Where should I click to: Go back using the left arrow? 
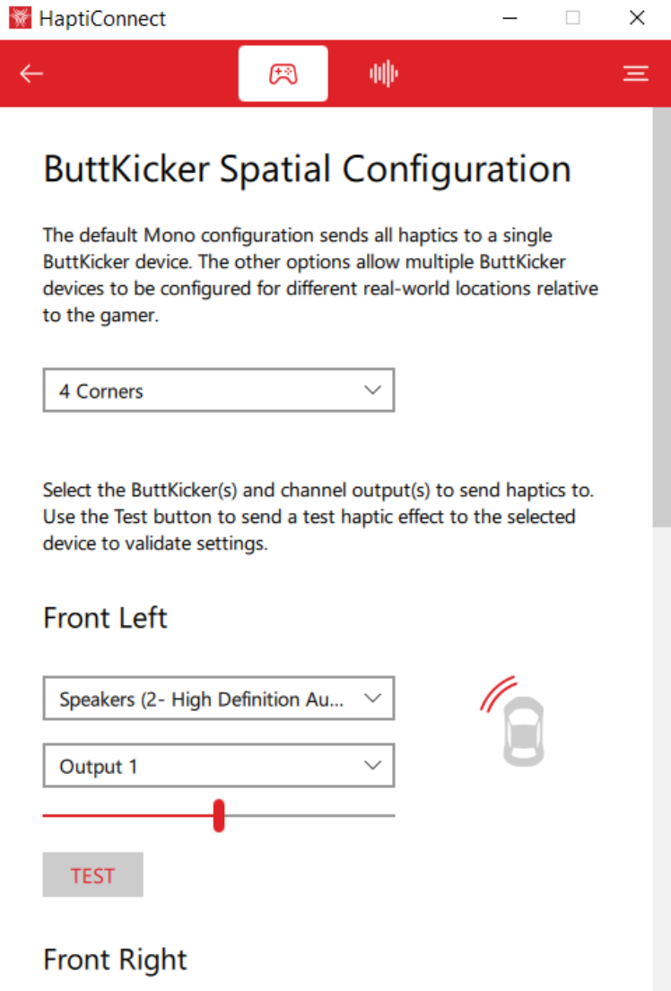coord(30,74)
